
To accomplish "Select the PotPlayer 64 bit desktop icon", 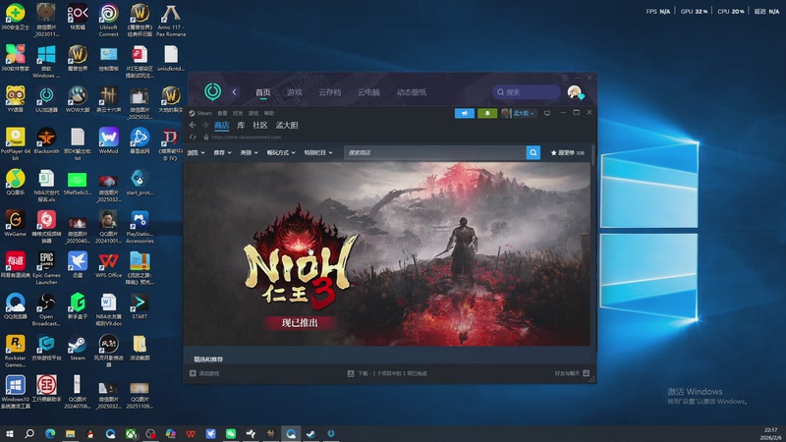I will coord(15,143).
